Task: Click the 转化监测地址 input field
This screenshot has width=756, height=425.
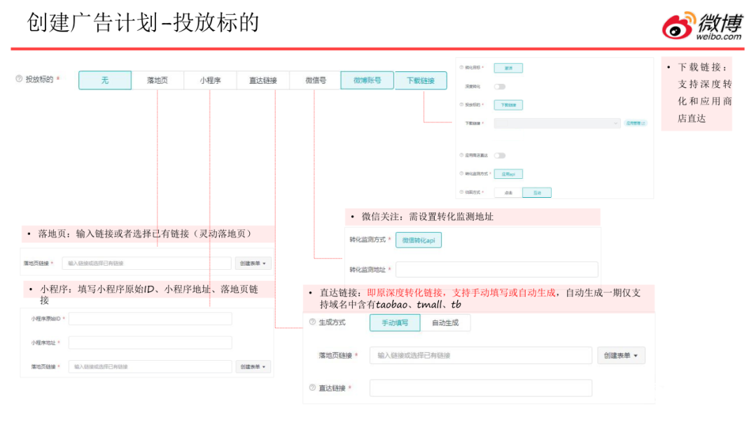Action: pos(497,270)
